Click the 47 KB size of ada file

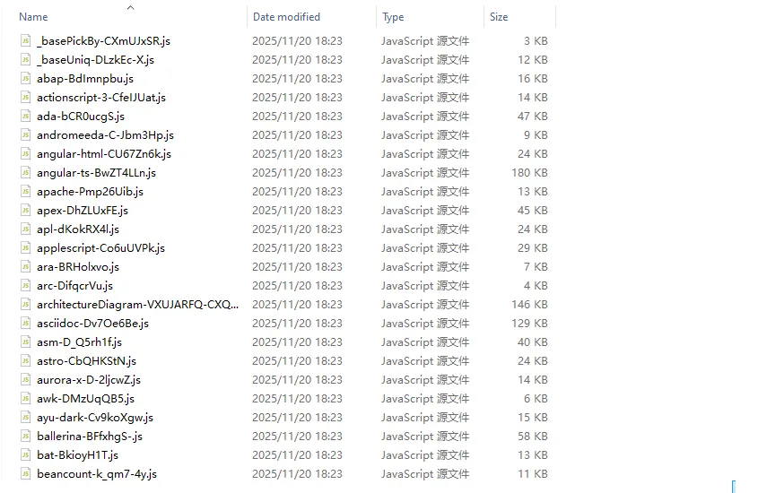532,117
